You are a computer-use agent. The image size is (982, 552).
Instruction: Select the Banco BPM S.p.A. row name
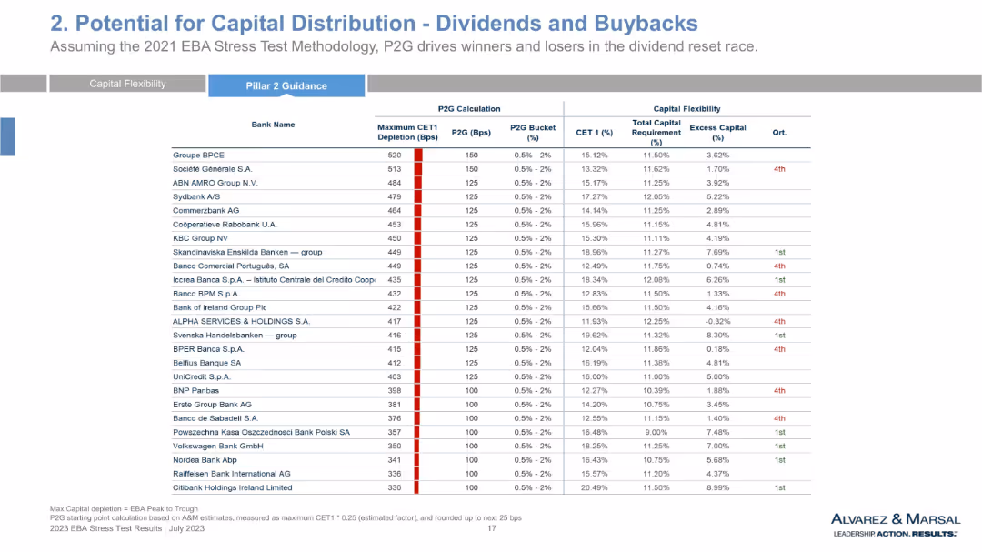coord(206,293)
